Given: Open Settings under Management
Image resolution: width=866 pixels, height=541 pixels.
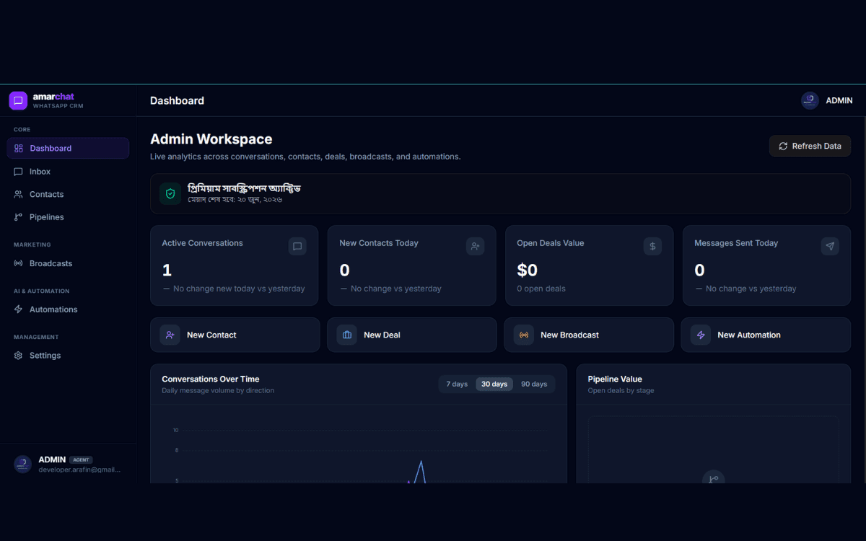Looking at the screenshot, I should 68,356.
